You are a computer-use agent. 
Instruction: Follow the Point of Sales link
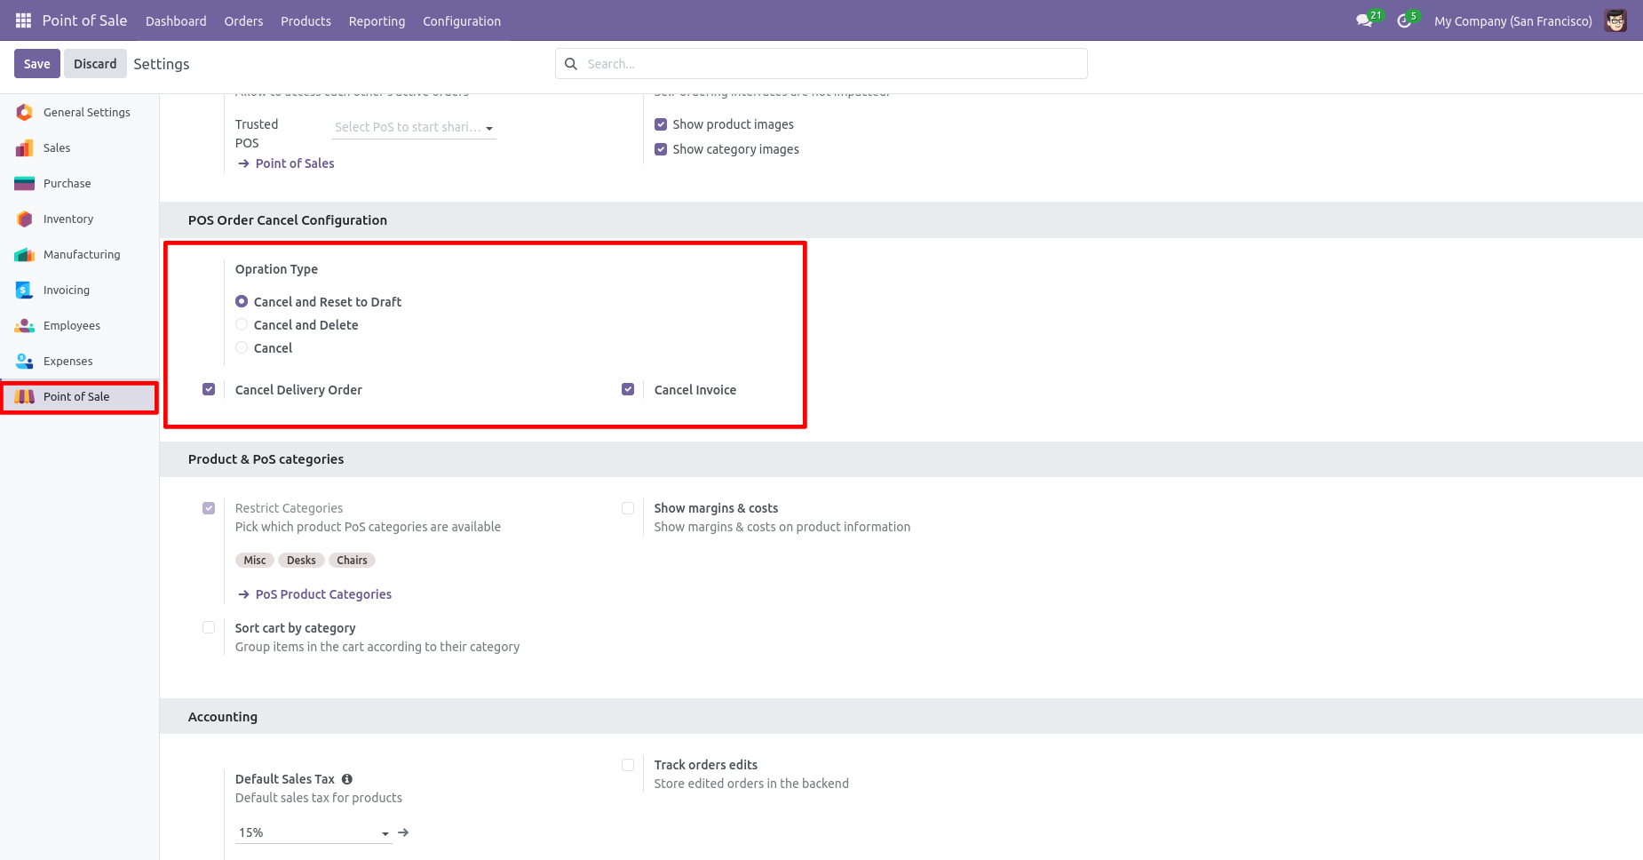[295, 163]
